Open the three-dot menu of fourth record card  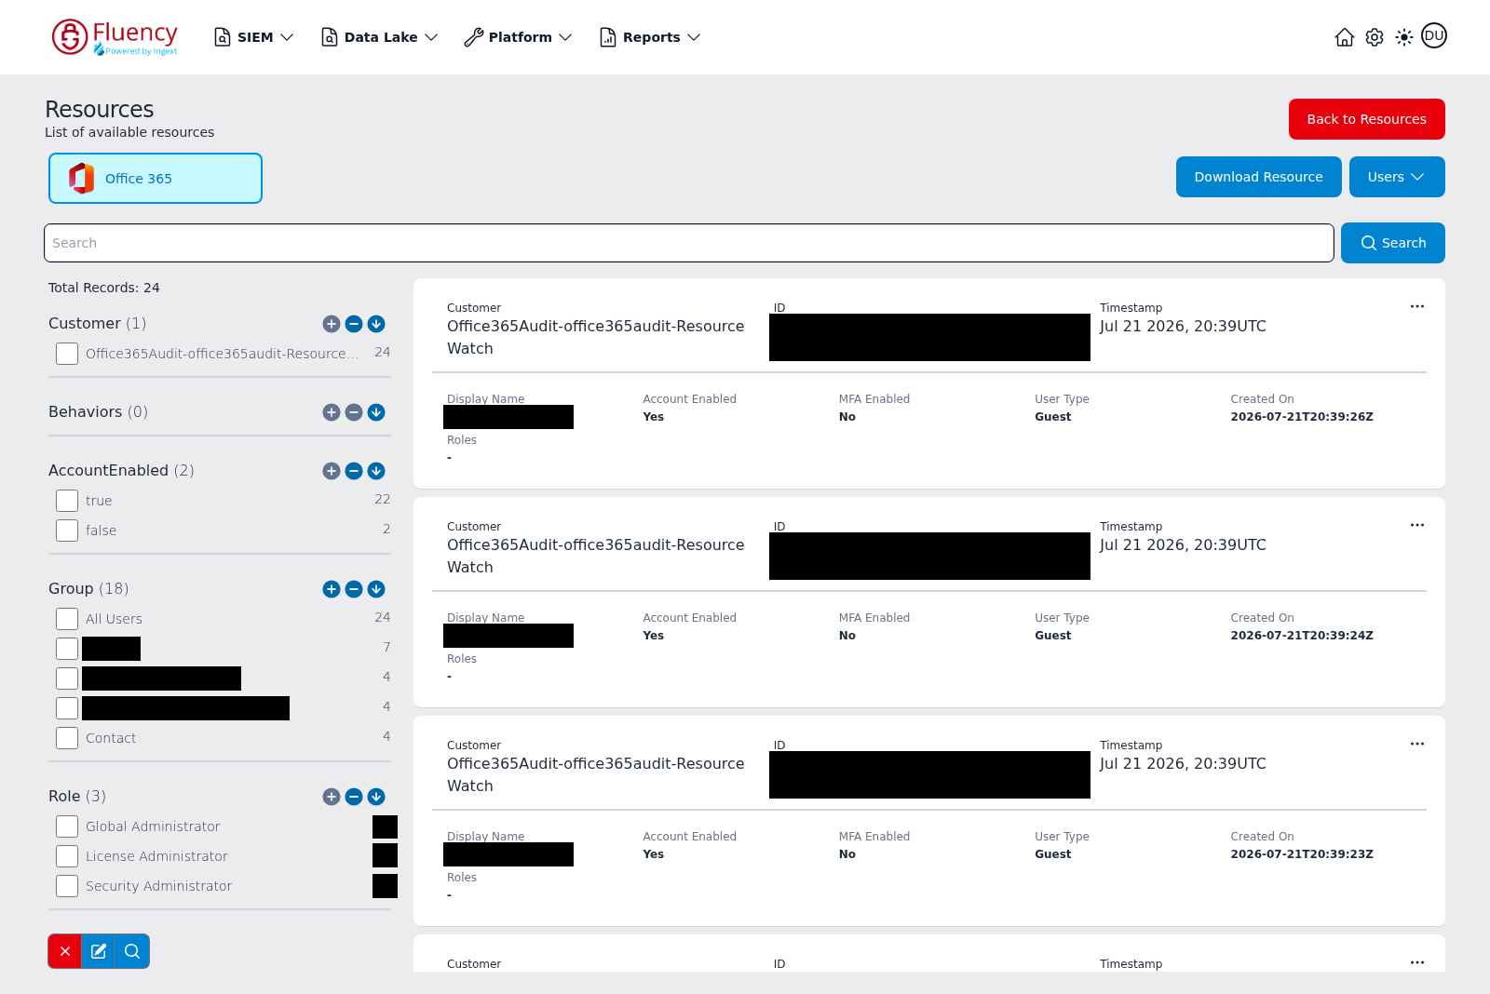point(1417,962)
